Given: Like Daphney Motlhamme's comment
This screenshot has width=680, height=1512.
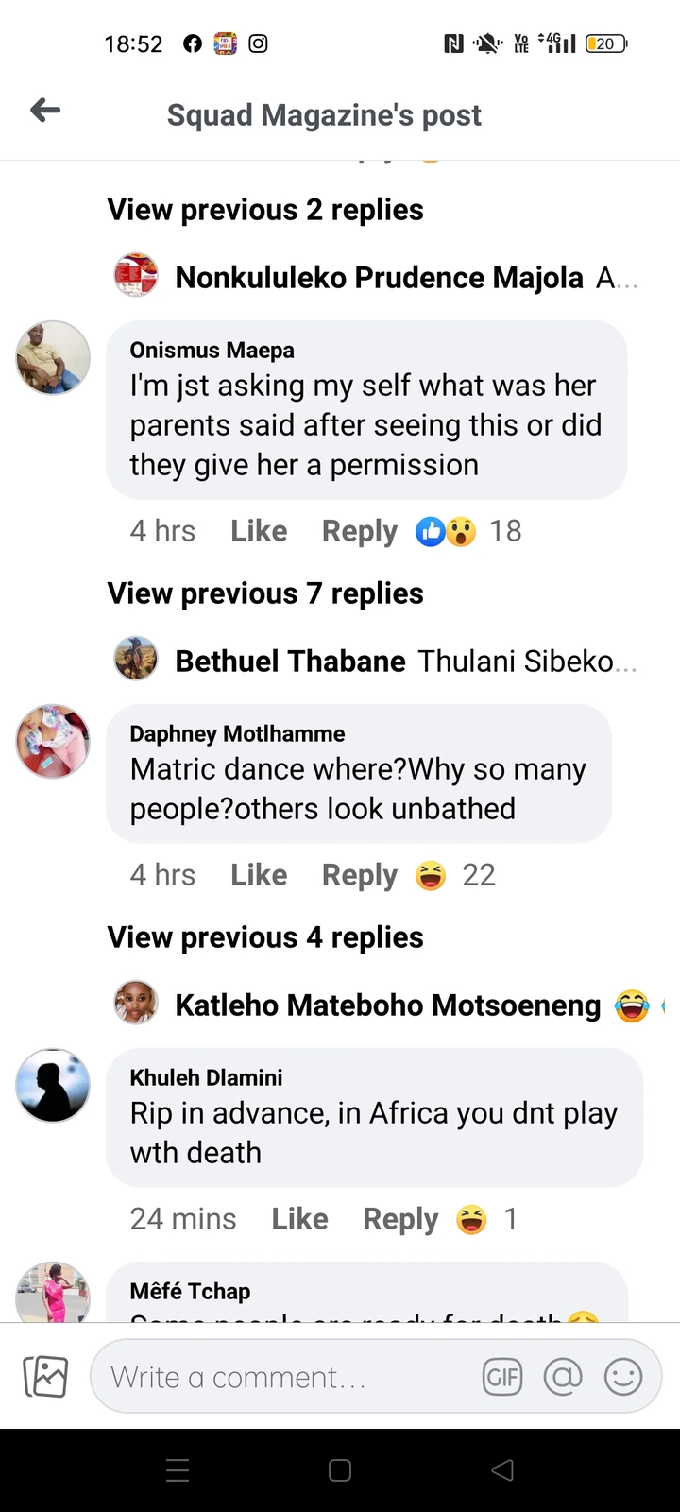Looking at the screenshot, I should pos(259,875).
